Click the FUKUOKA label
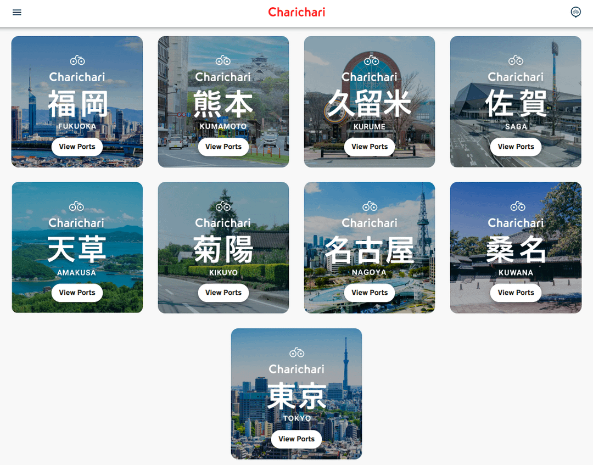The image size is (593, 465). [x=77, y=126]
